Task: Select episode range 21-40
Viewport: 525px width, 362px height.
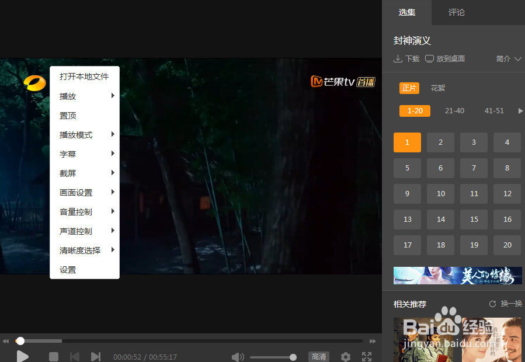Action: 454,111
